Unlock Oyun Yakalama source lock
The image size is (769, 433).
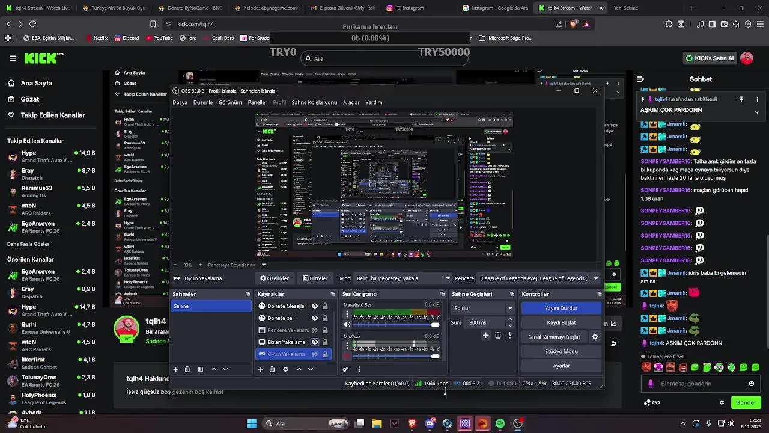click(325, 354)
